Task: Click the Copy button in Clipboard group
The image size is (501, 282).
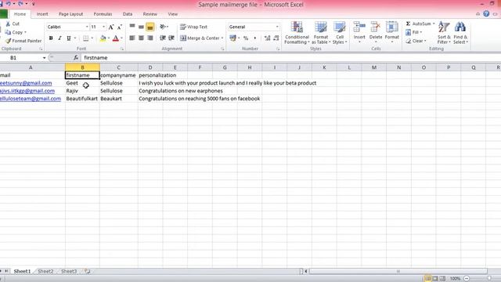Action: (16, 32)
